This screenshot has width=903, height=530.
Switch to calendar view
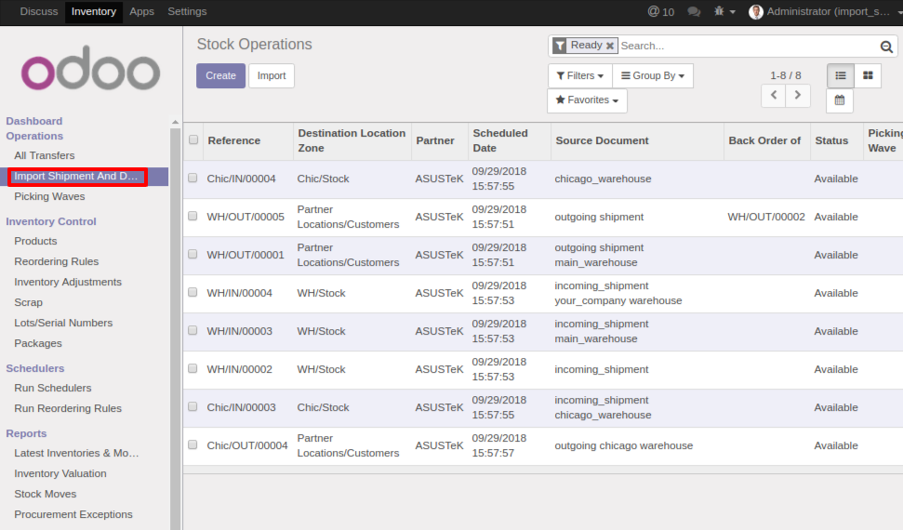(840, 100)
